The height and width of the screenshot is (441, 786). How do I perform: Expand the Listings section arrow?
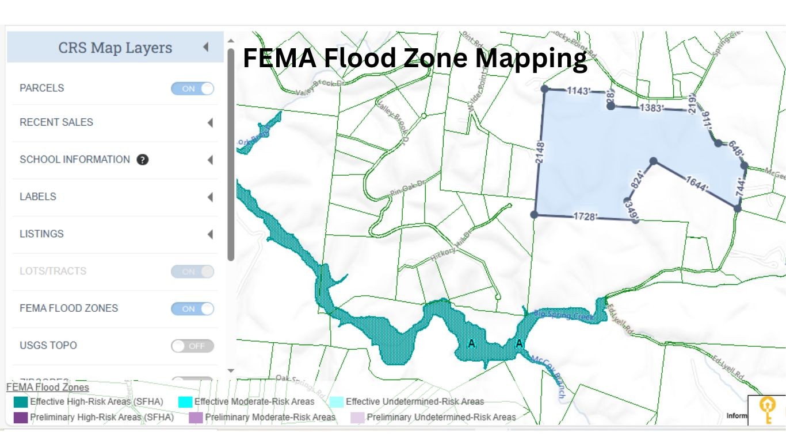210,234
